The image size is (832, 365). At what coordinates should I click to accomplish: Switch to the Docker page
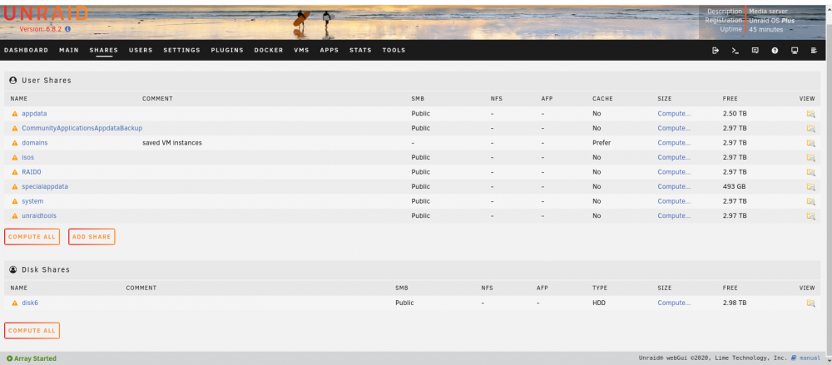point(269,51)
